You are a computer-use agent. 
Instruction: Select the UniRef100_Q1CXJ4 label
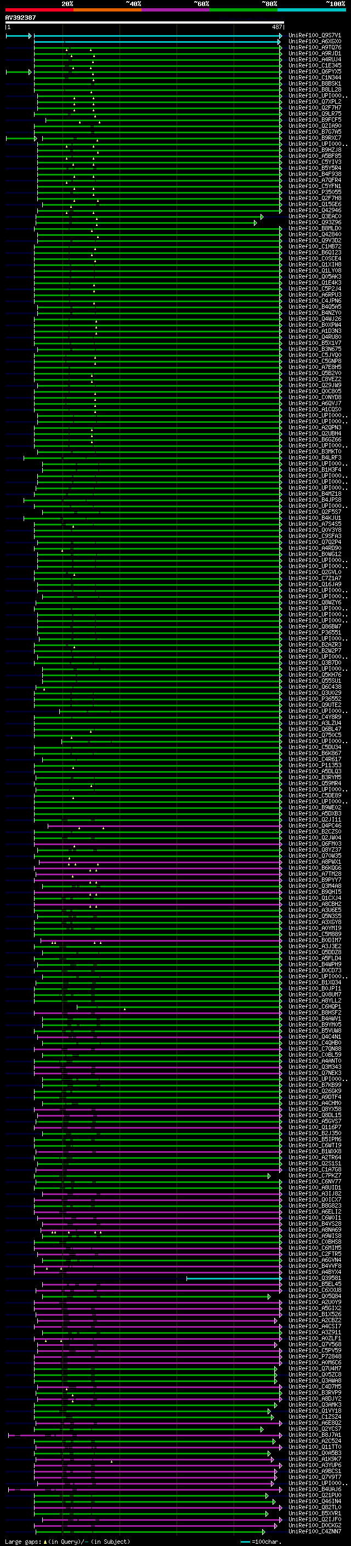point(315,898)
